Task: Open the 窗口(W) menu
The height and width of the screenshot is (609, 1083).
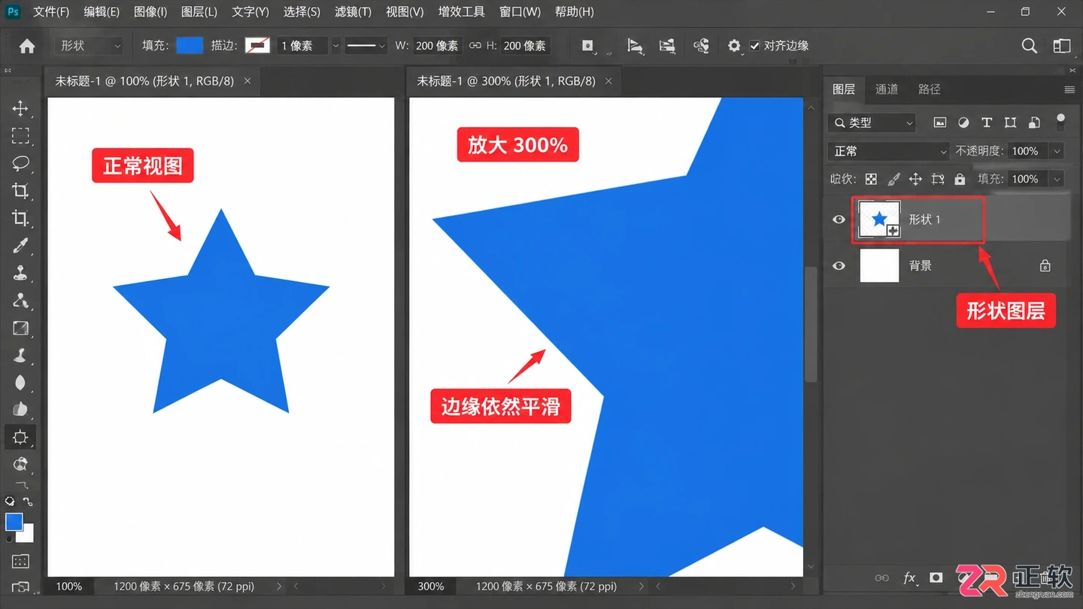Action: pyautogui.click(x=520, y=12)
